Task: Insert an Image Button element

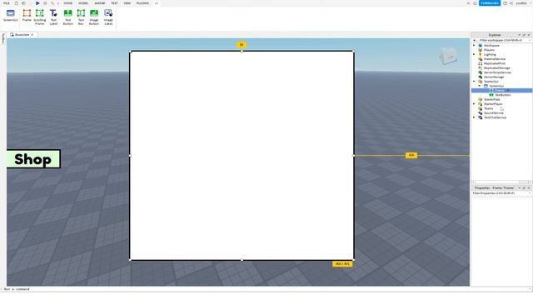Action: 94,17
